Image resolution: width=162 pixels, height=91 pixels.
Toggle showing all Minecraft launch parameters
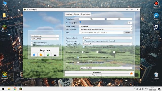point(84,41)
